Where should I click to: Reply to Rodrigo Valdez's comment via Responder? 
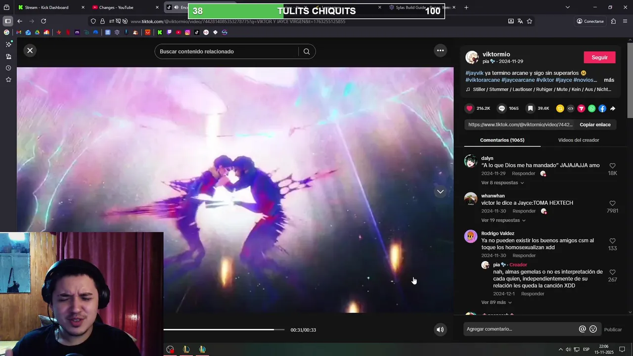point(524,256)
